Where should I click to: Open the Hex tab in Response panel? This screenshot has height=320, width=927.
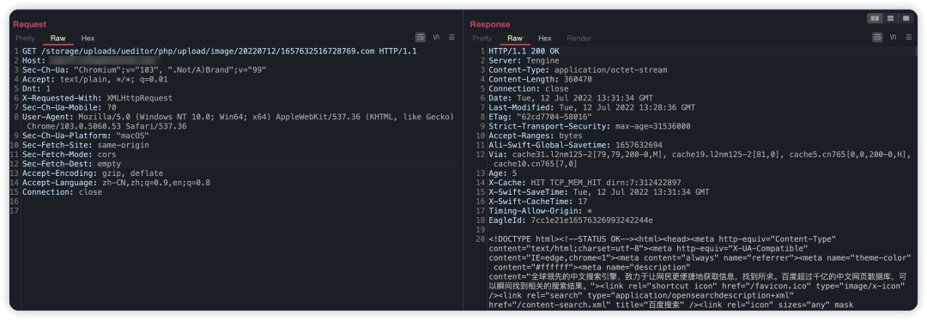pyautogui.click(x=544, y=38)
